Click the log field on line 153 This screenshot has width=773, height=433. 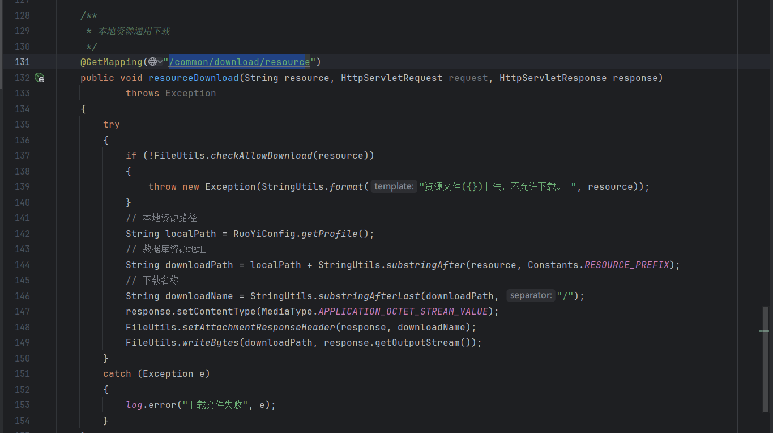pyautogui.click(x=134, y=405)
